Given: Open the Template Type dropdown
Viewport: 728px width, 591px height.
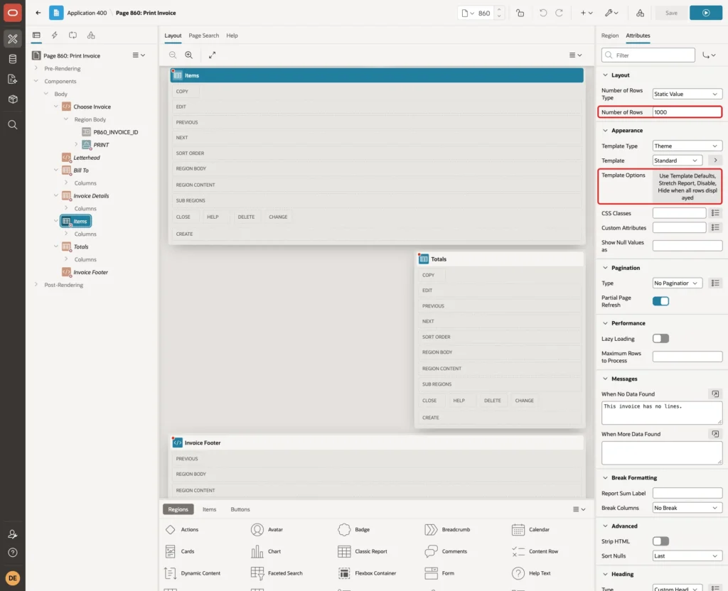Looking at the screenshot, I should 687,146.
